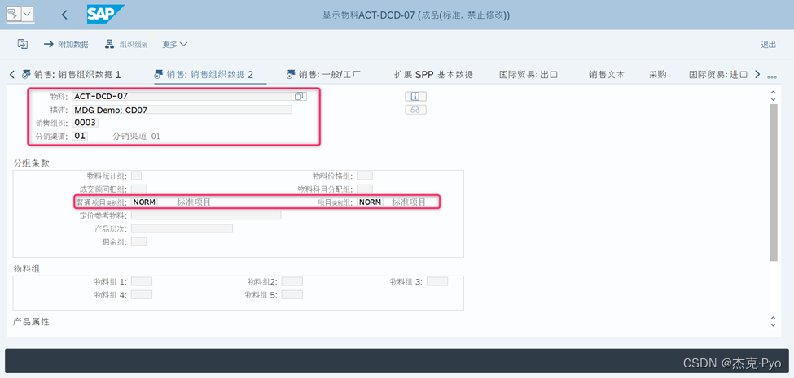Open the command field menu icon
The image size is (794, 378).
(13, 14)
